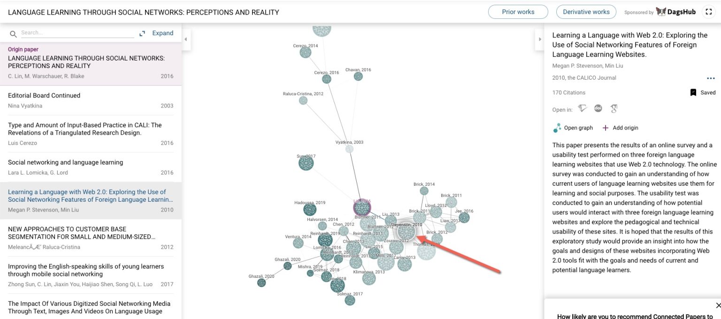Click the plus icon for Add origin
Screen dimensions: 721x319
coord(606,128)
